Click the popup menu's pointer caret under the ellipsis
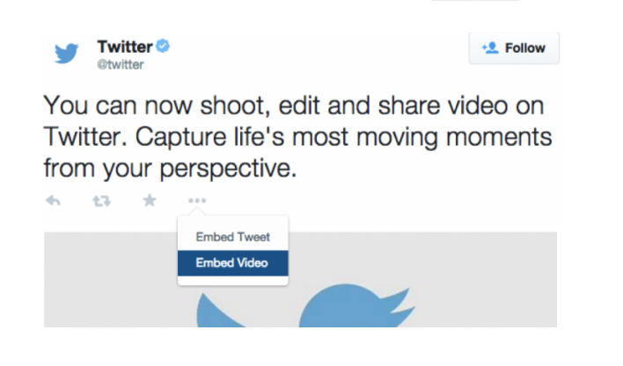The height and width of the screenshot is (366, 623). click(197, 212)
